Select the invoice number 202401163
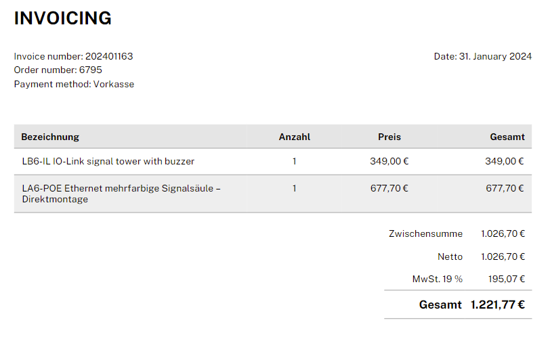This screenshot has height=358, width=552. [x=109, y=56]
